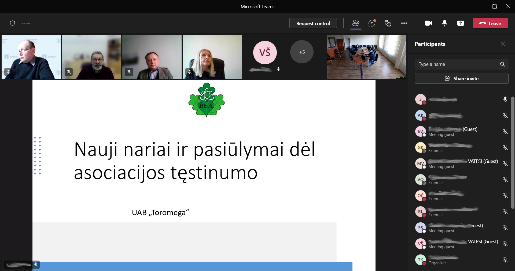Click the Organizer role label
The width and height of the screenshot is (515, 271).
coord(437,263)
